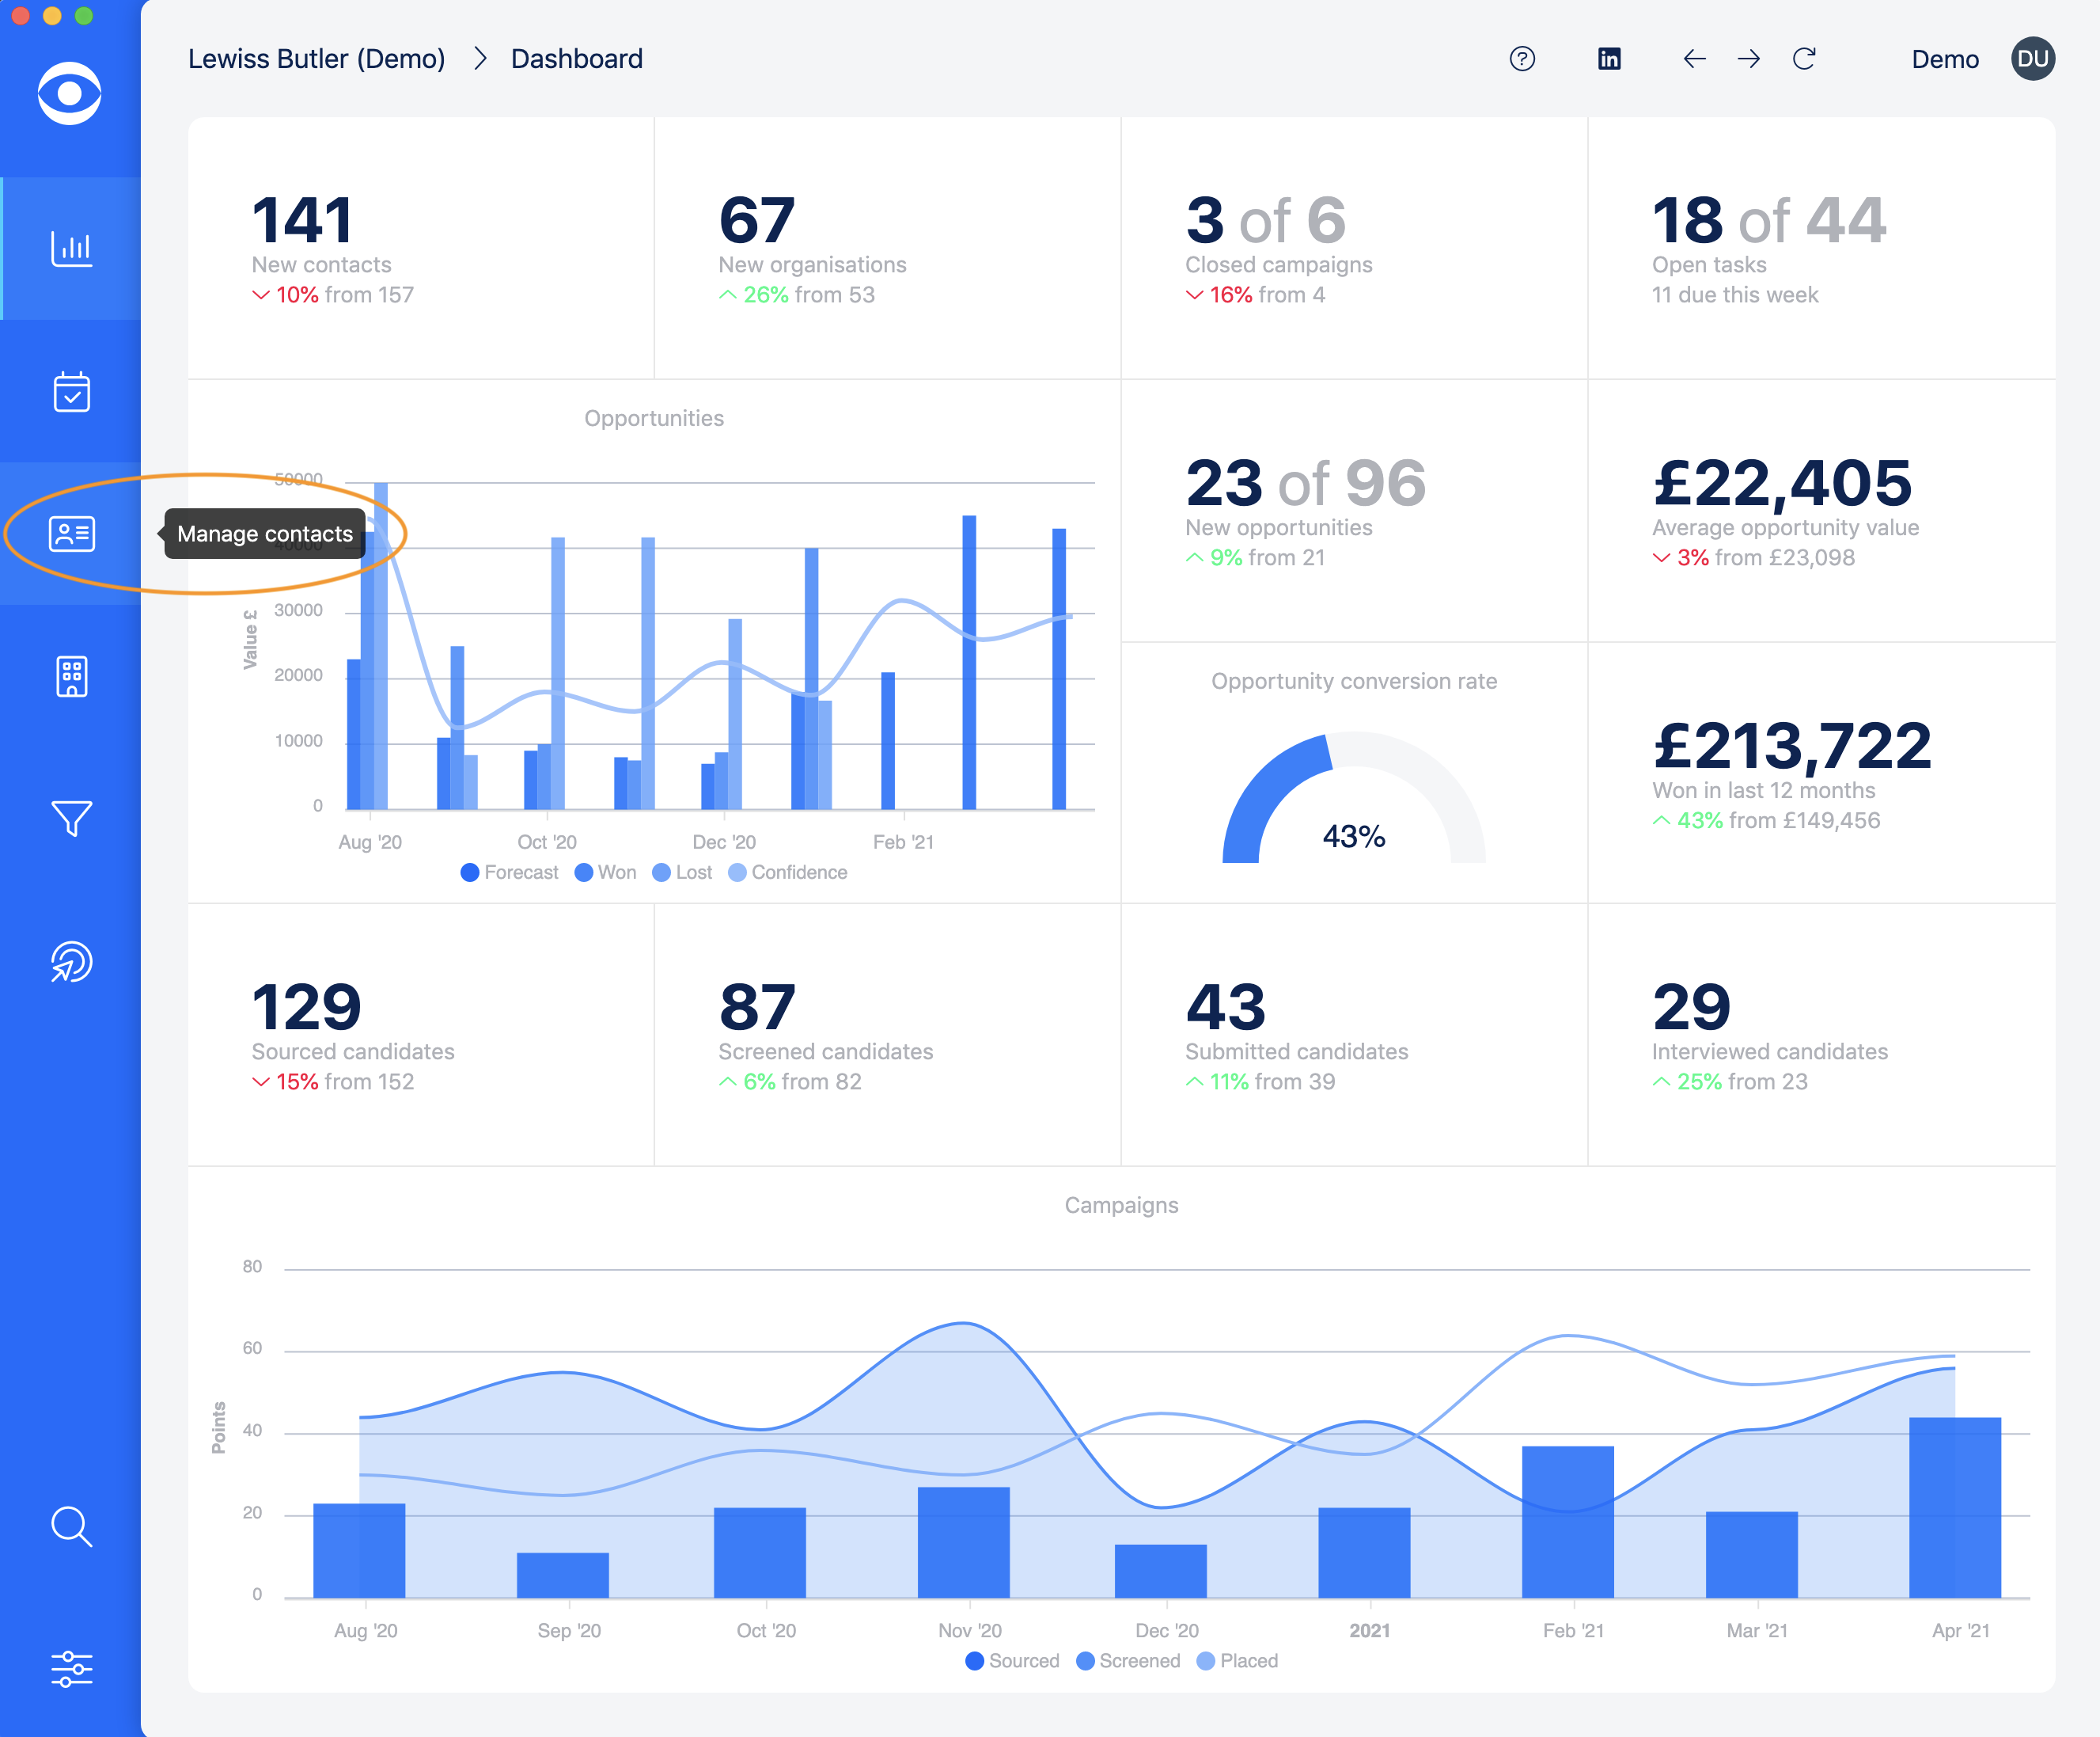Open the opportunities funnel sidebar icon

(x=71, y=819)
